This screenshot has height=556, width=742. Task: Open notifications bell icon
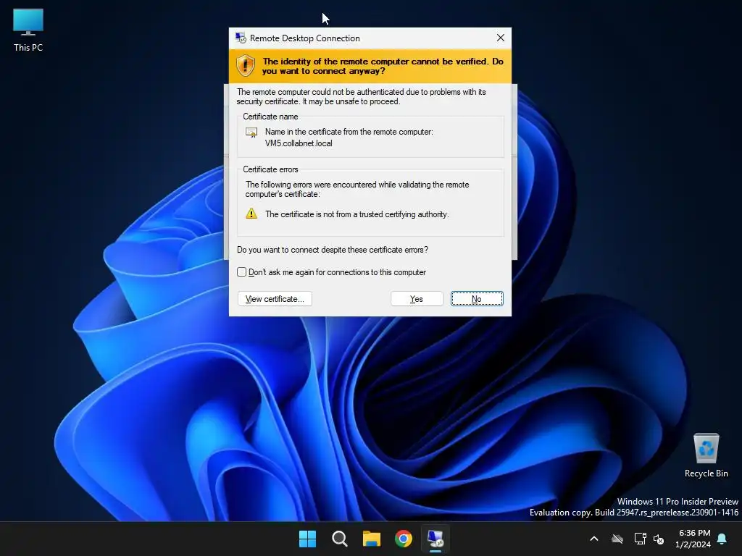[722, 539]
